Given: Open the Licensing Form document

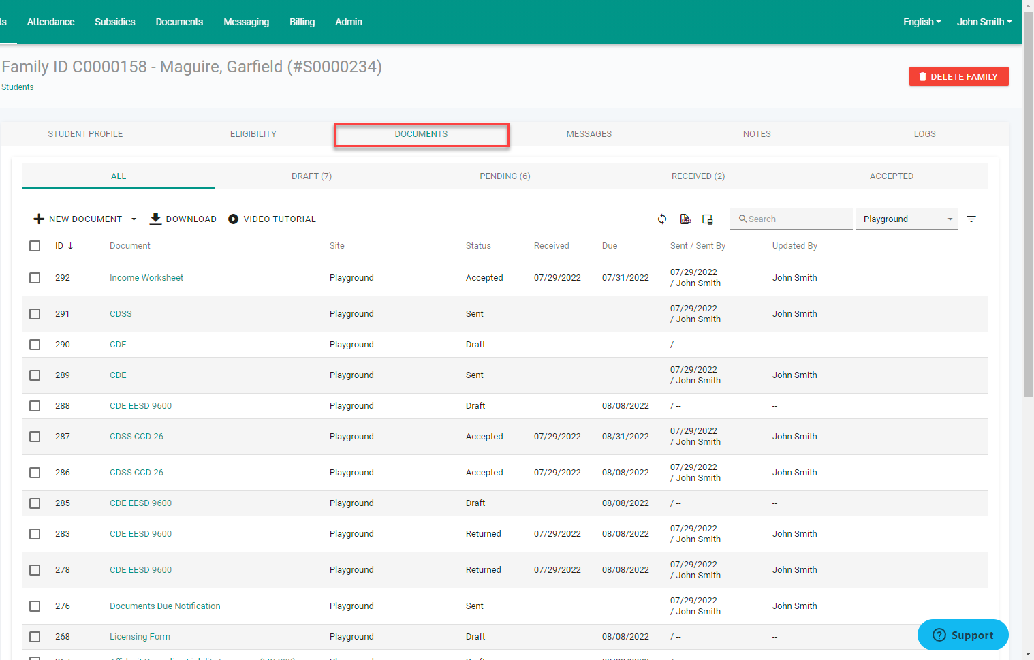Looking at the screenshot, I should 140,637.
